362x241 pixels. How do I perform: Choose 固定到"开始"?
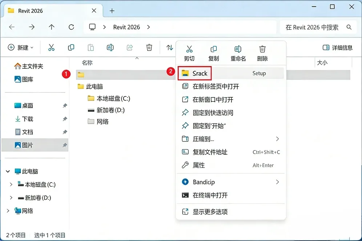coord(231,126)
